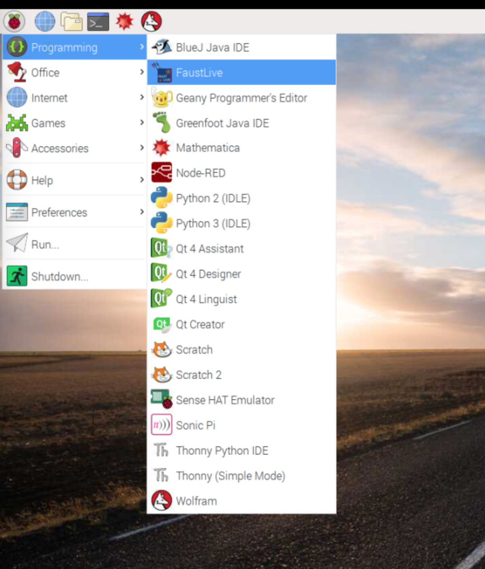
Task: Launch BlueJ Java IDE
Action: click(241, 47)
